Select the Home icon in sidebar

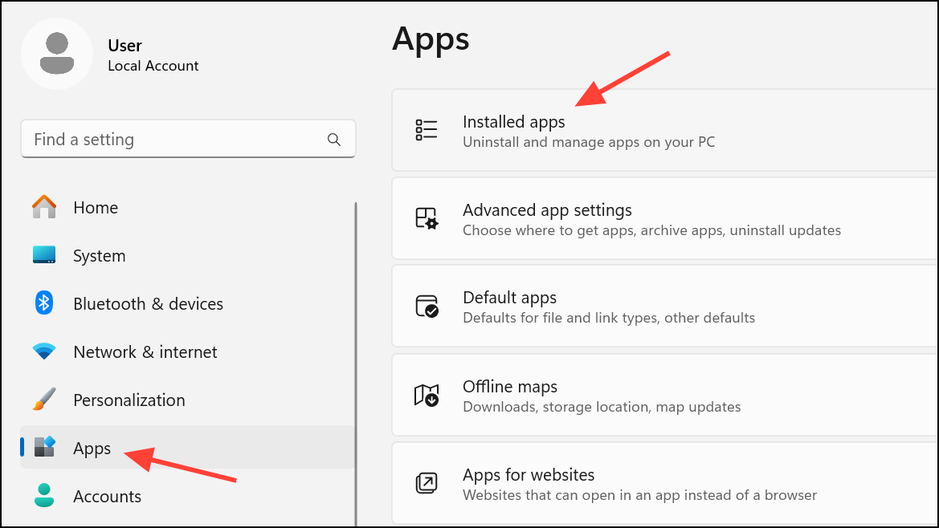(x=43, y=207)
